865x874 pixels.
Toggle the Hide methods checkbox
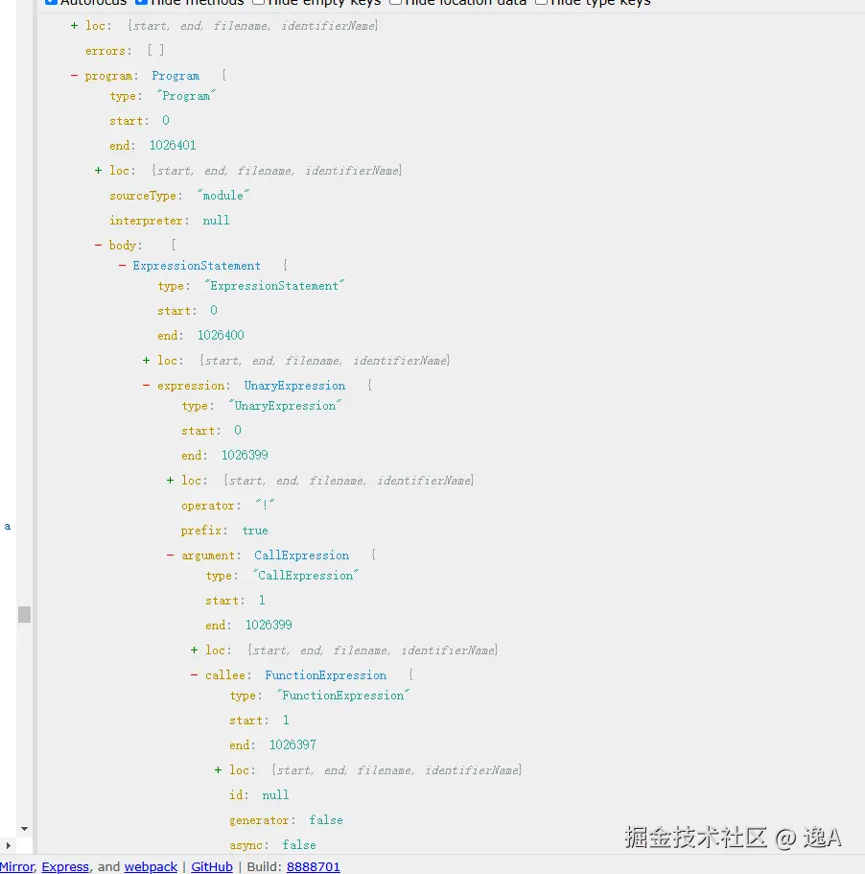point(142,2)
